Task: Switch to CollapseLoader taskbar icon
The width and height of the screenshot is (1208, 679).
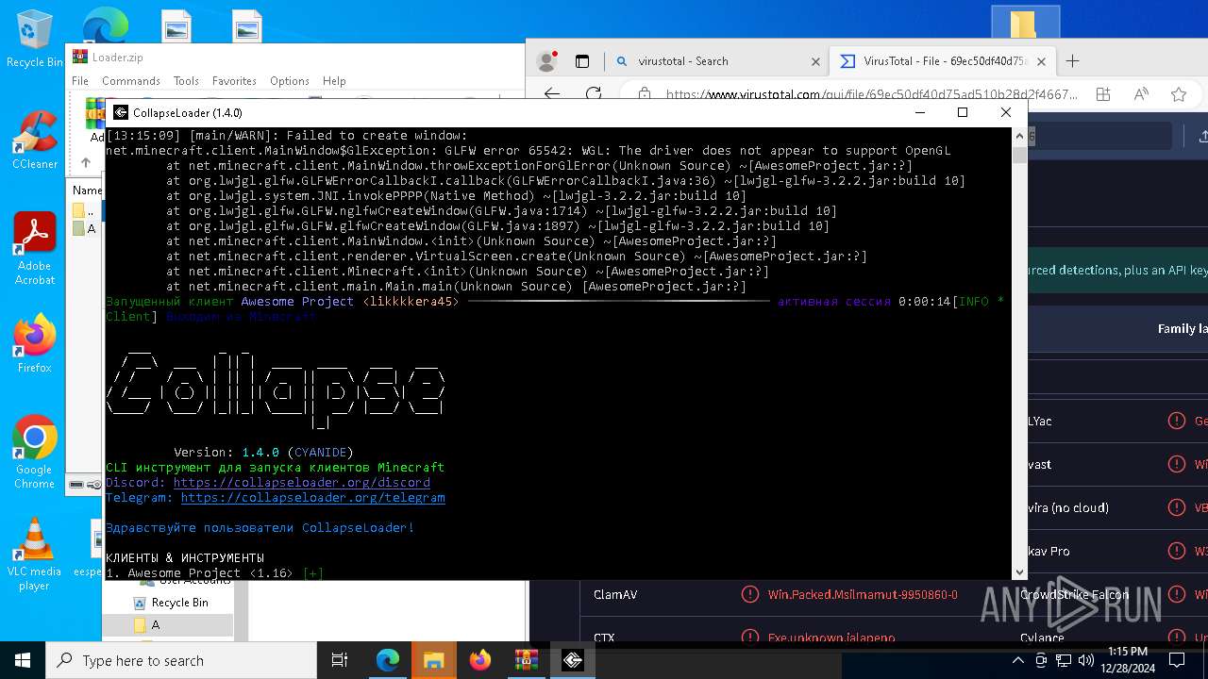Action: (x=572, y=660)
